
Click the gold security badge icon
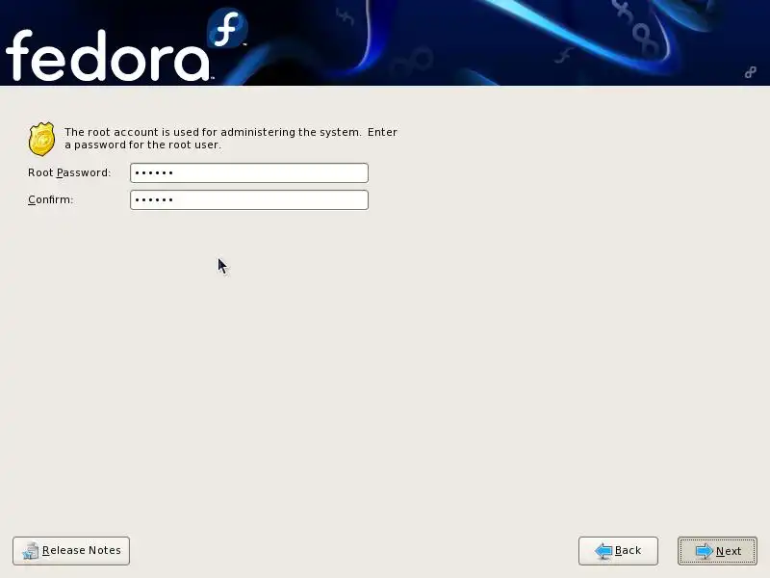[41, 139]
